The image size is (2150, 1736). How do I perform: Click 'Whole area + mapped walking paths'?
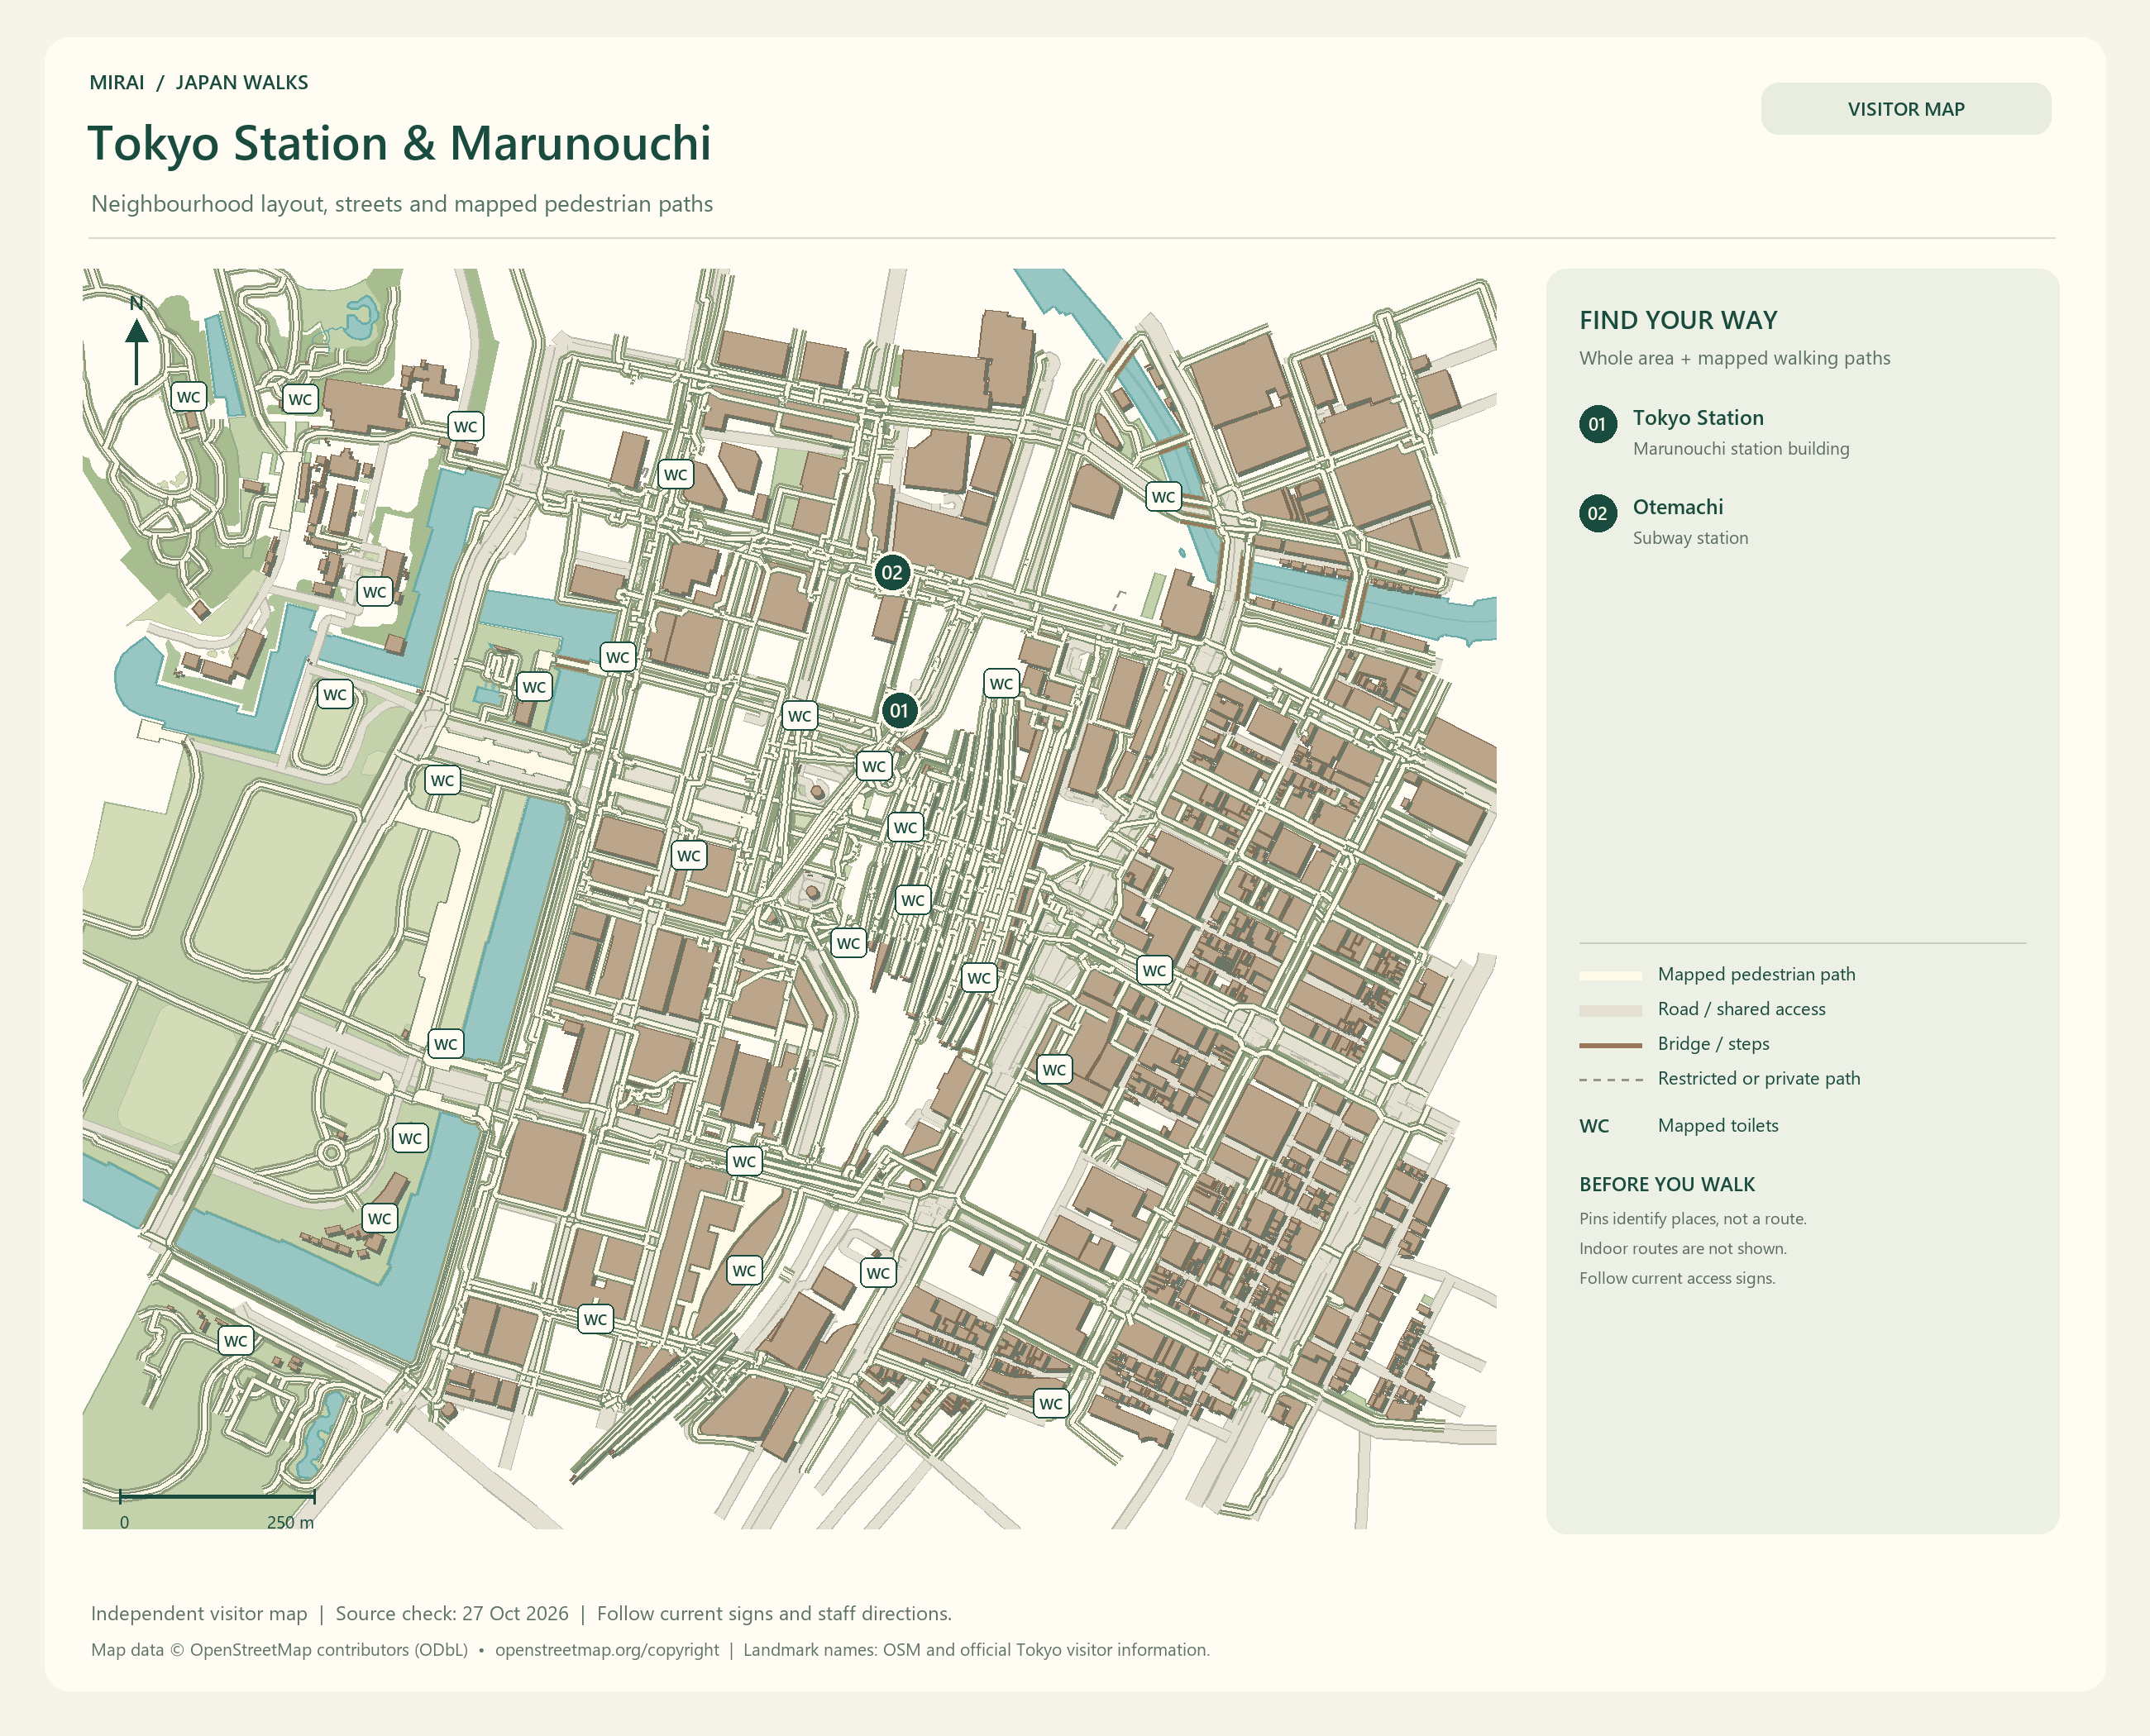(x=1735, y=358)
